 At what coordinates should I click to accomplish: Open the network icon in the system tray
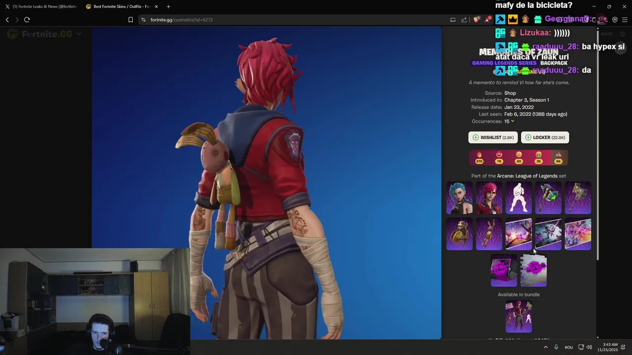coord(581,347)
